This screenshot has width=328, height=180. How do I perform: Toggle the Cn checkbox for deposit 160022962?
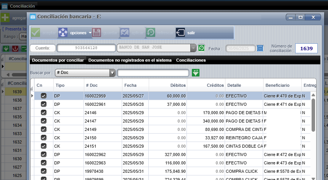(x=43, y=155)
